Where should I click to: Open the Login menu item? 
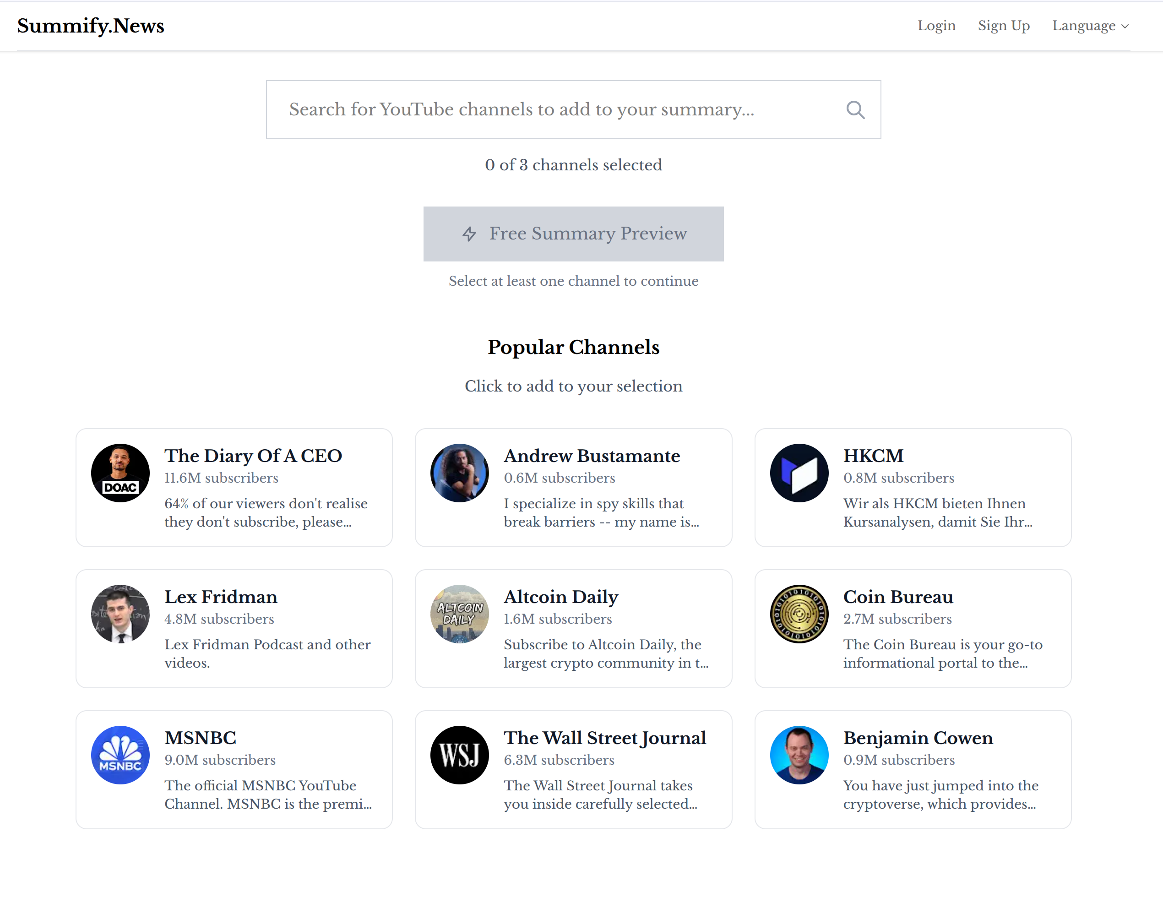[x=936, y=26]
